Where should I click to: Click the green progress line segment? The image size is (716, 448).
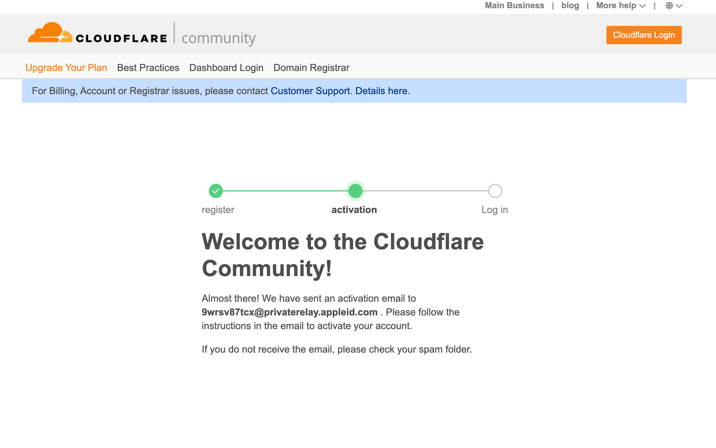coord(285,191)
